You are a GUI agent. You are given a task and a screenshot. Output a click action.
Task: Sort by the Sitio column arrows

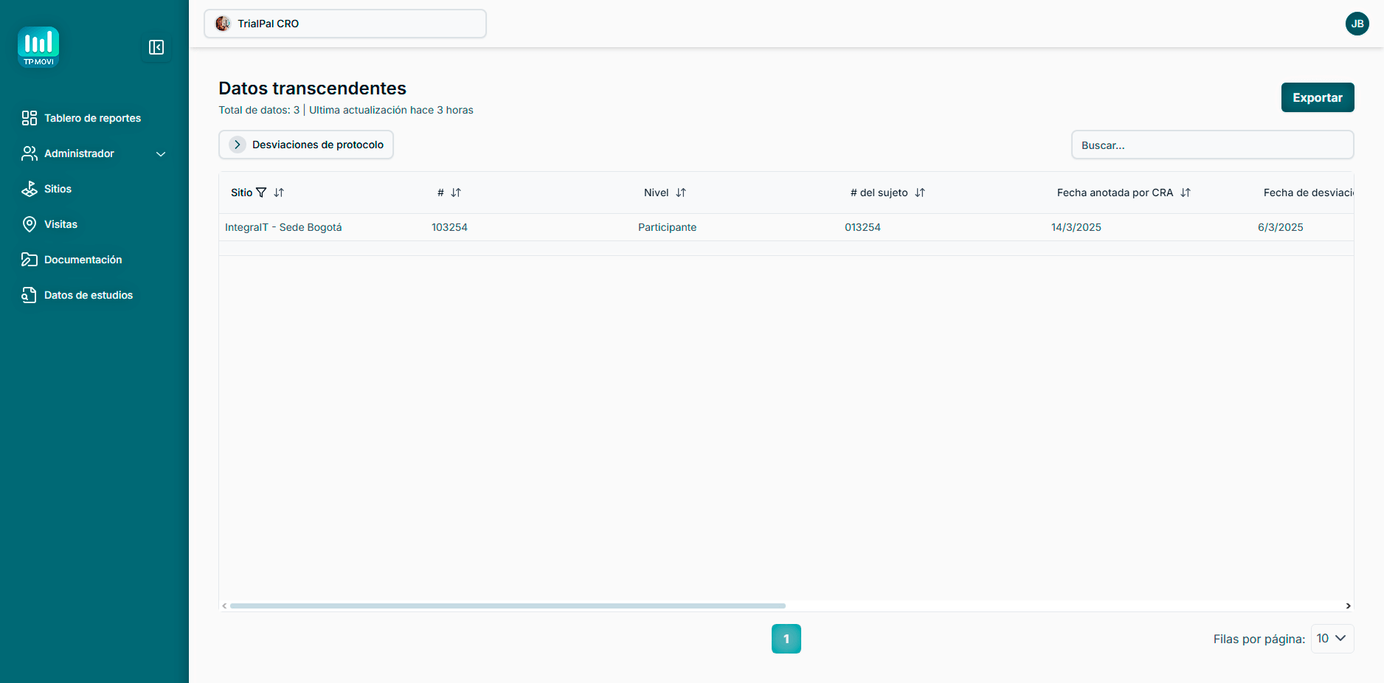point(279,193)
